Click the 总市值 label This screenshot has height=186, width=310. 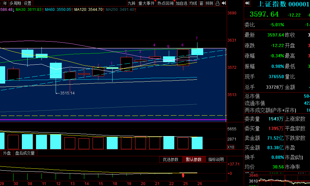[x=252, y=96]
